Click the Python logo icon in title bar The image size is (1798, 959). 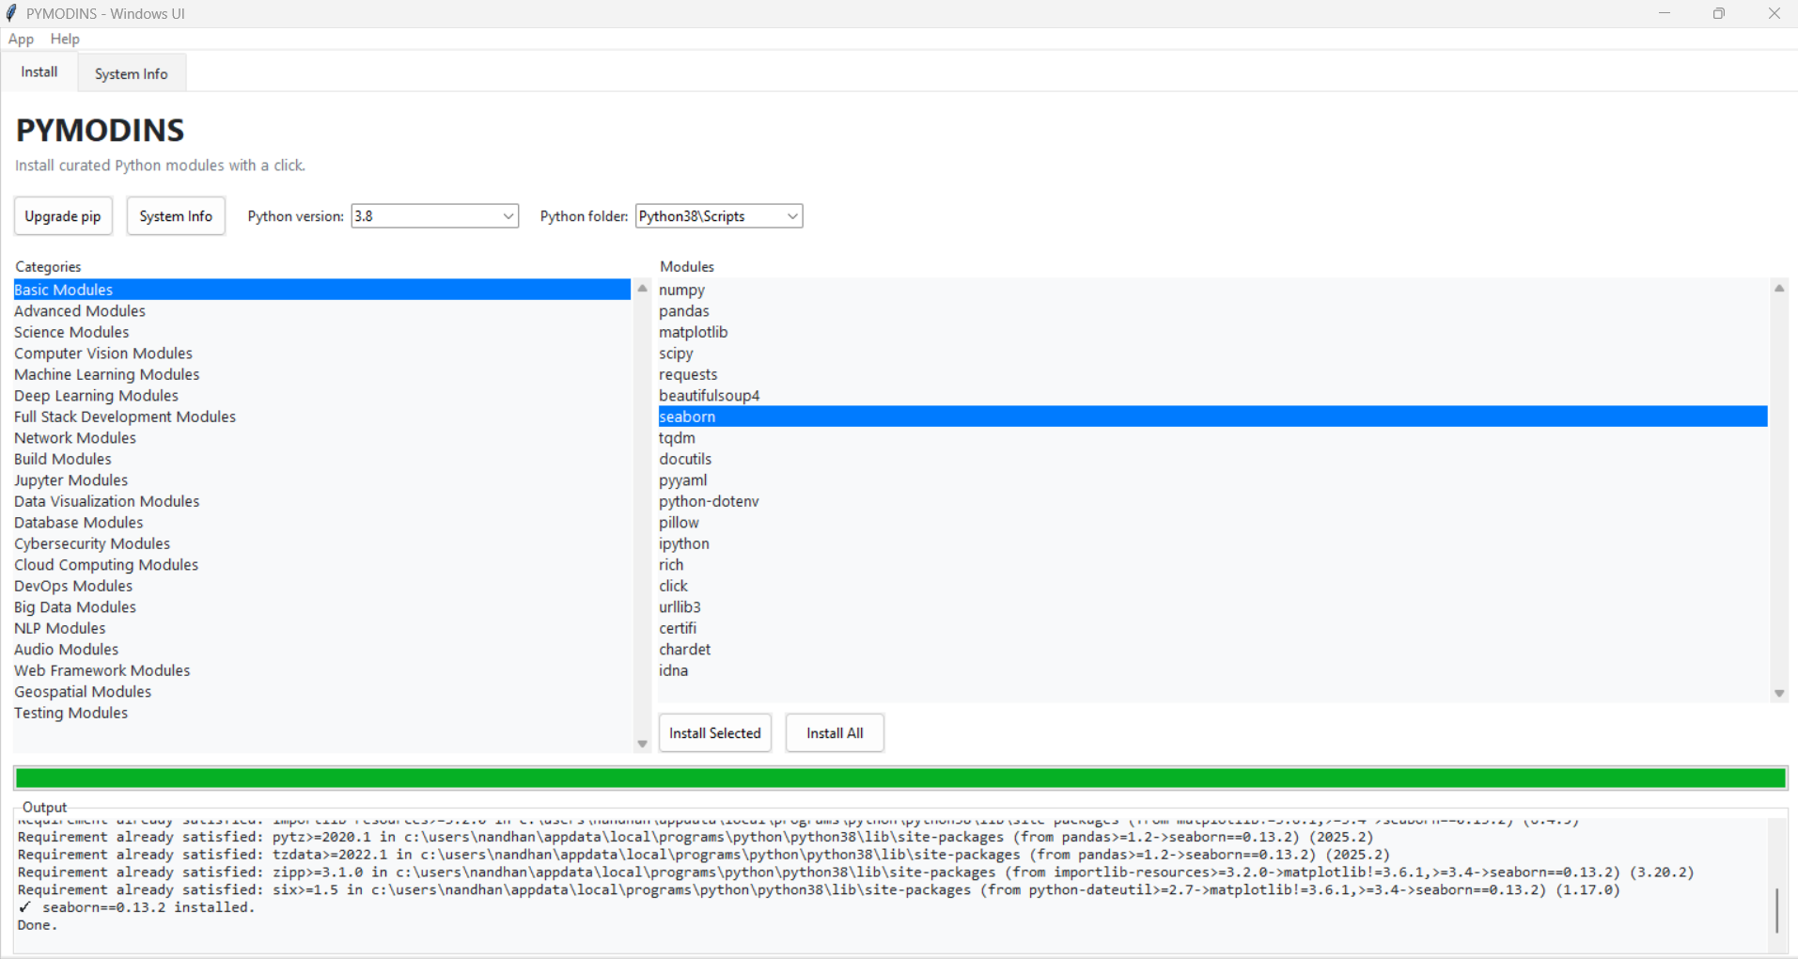click(x=10, y=13)
